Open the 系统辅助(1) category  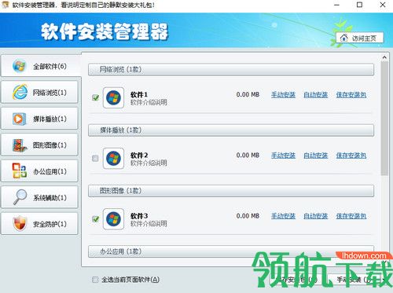pyautogui.click(x=40, y=197)
